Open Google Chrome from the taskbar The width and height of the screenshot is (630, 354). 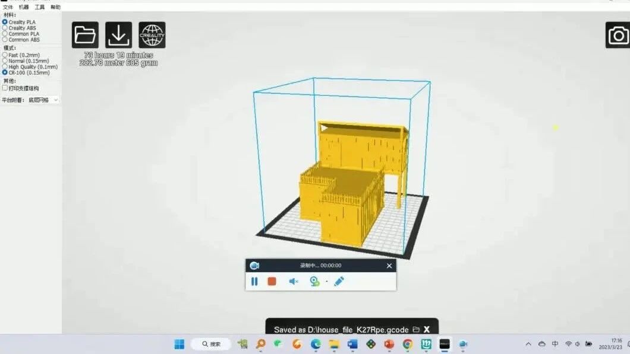coord(407,344)
